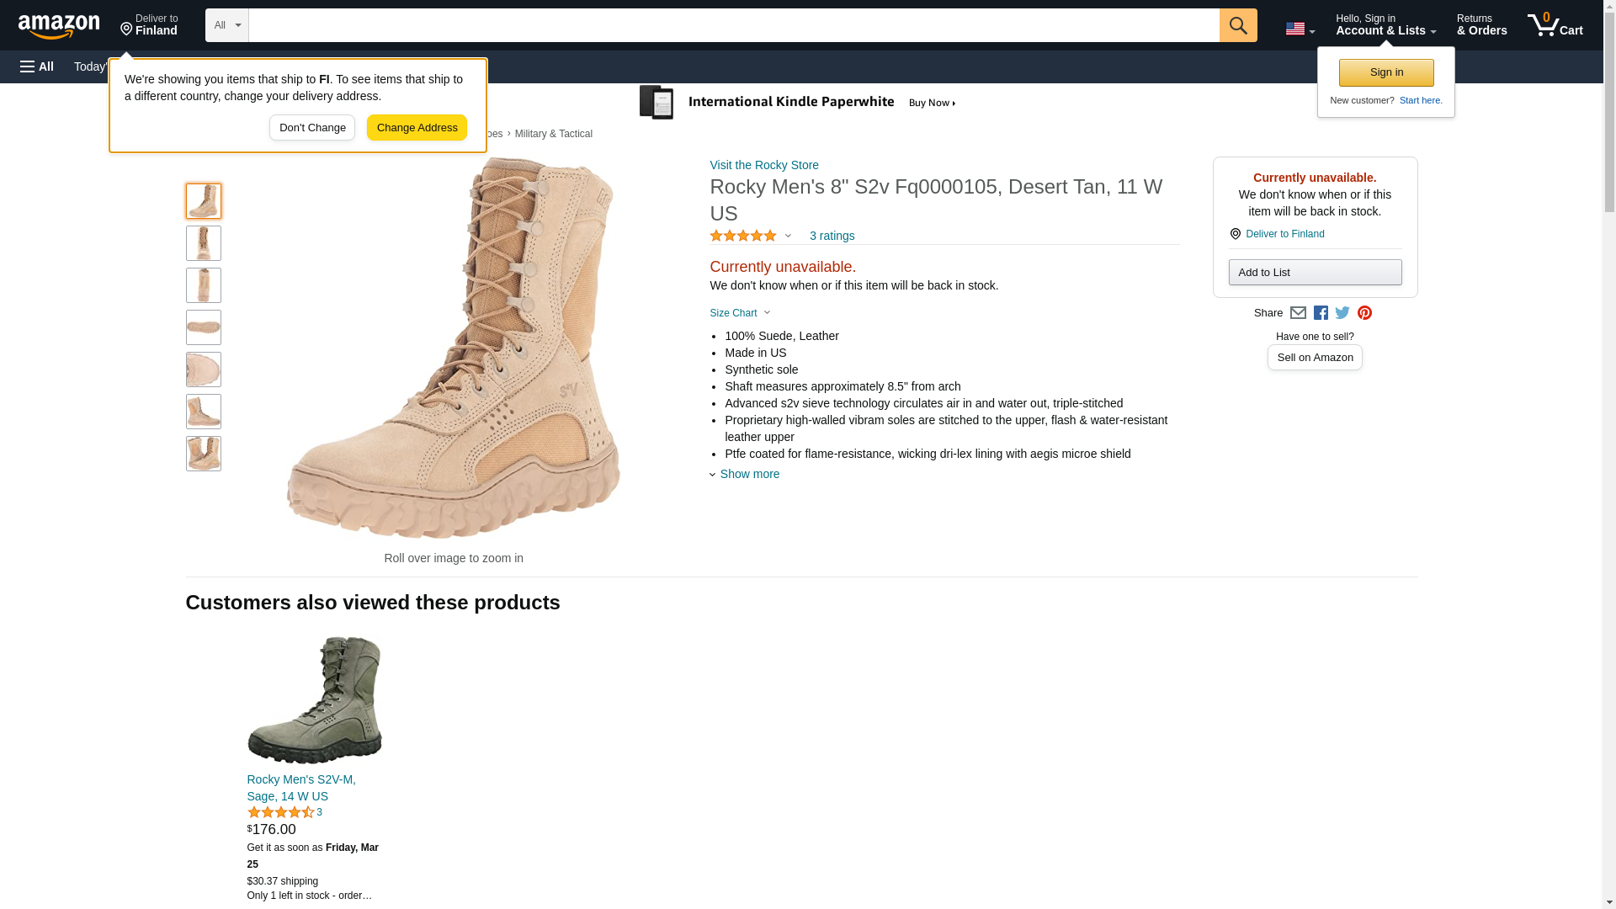
Task: Expand the Size Chart dropdown
Action: [740, 313]
